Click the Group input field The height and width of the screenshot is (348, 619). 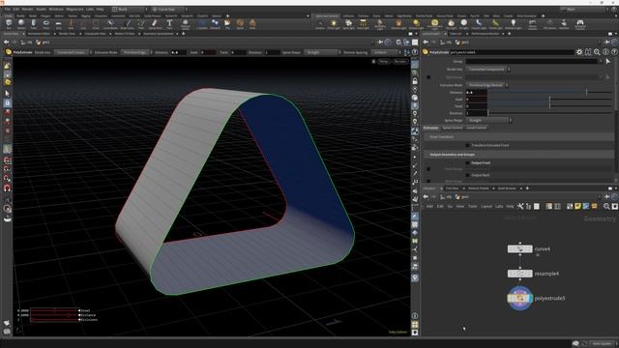click(x=531, y=62)
